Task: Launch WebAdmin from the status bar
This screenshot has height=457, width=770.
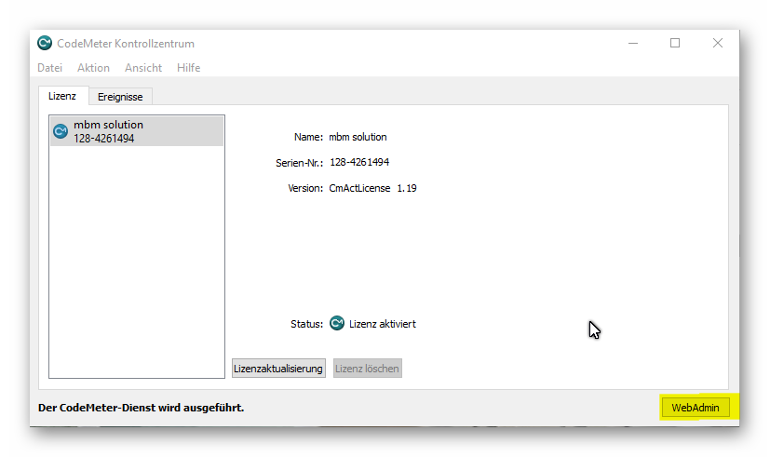Action: (x=696, y=408)
